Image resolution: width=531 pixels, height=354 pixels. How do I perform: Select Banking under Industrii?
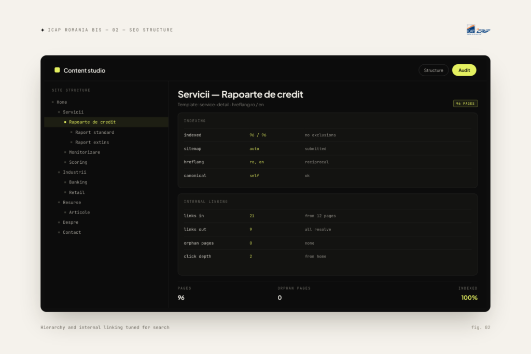pos(78,182)
